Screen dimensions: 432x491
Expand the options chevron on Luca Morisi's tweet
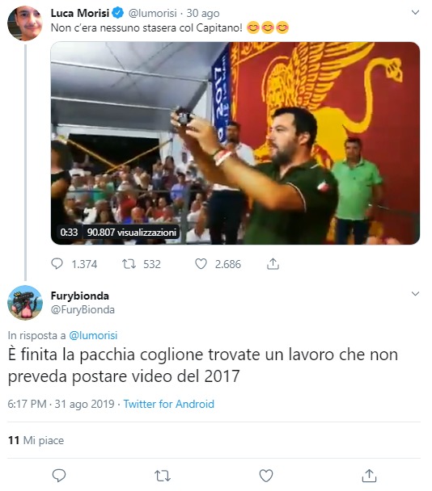pos(415,13)
